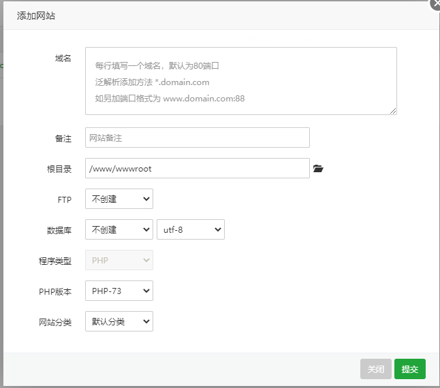This screenshot has height=388, width=440.
Task: Click the 网站分类 field label
Action: [x=54, y=322]
